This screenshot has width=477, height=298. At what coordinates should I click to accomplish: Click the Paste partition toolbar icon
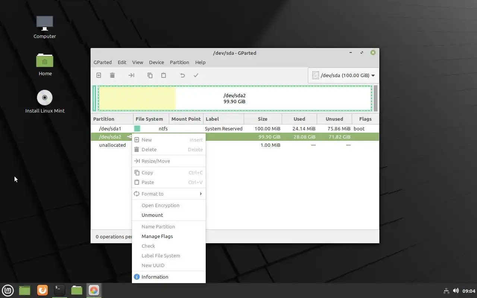point(163,75)
